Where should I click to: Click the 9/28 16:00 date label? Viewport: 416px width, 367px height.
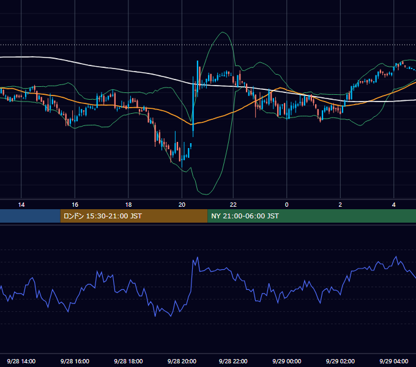coord(75,361)
